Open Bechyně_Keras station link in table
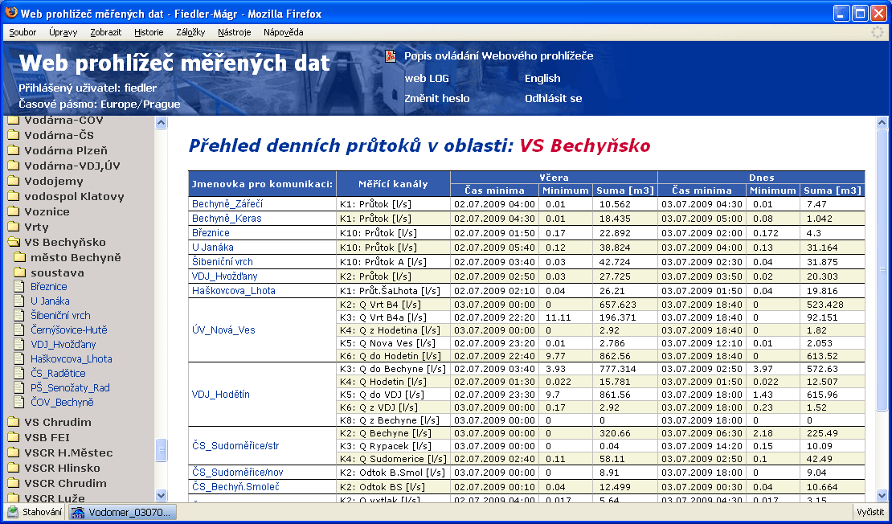The width and height of the screenshot is (892, 524). (227, 219)
